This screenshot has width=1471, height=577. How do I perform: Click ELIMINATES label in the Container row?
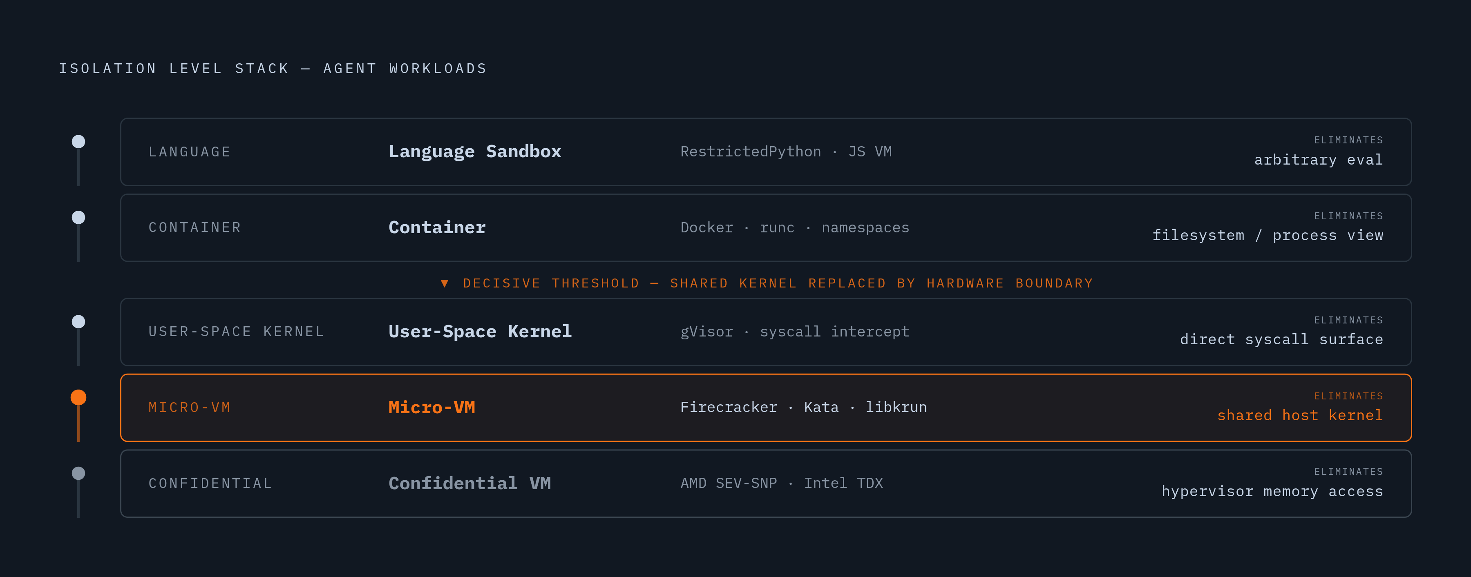1348,216
